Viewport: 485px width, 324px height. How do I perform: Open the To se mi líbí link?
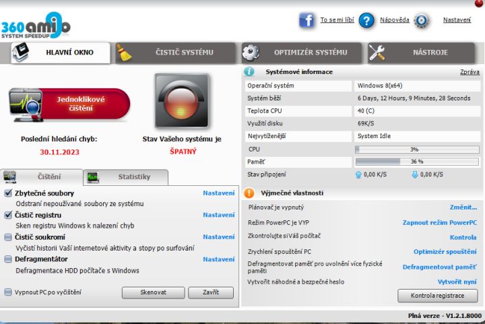[x=337, y=20]
